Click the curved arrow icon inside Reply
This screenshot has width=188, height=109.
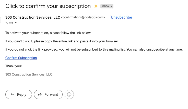click(x=13, y=94)
